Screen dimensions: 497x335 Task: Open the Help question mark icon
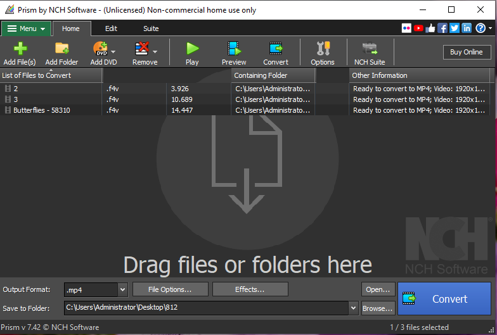(481, 28)
